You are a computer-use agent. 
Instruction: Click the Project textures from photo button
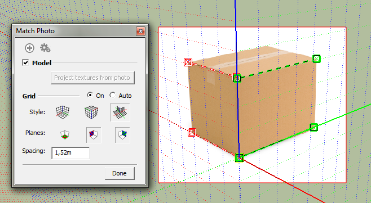(x=92, y=78)
